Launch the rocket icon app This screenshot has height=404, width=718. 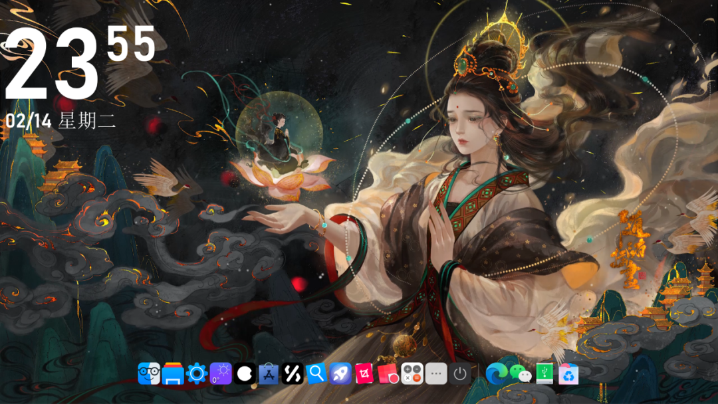pos(340,373)
